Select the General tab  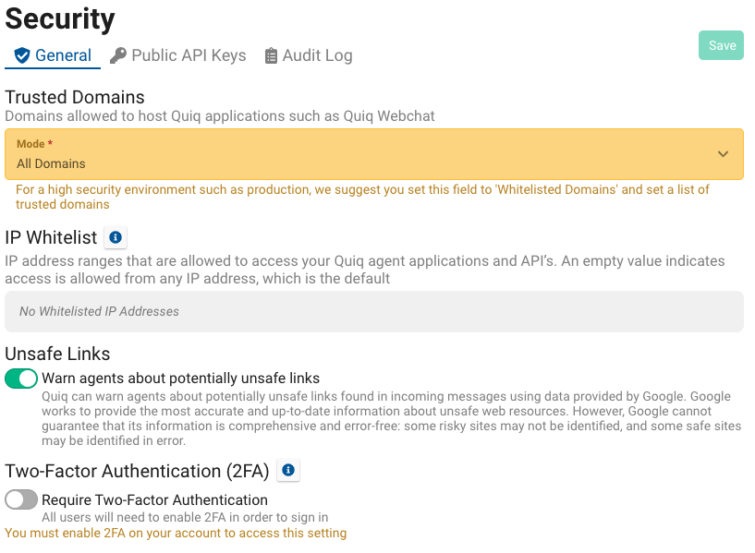pyautogui.click(x=53, y=55)
